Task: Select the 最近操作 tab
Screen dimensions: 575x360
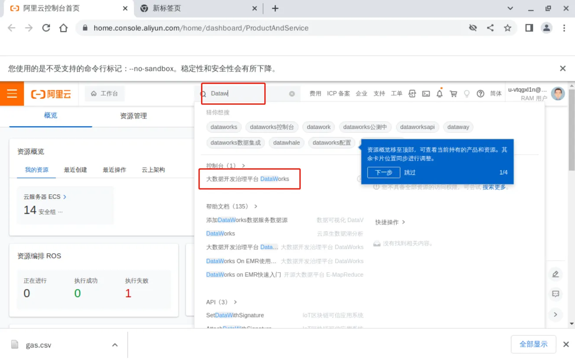Action: pos(114,170)
